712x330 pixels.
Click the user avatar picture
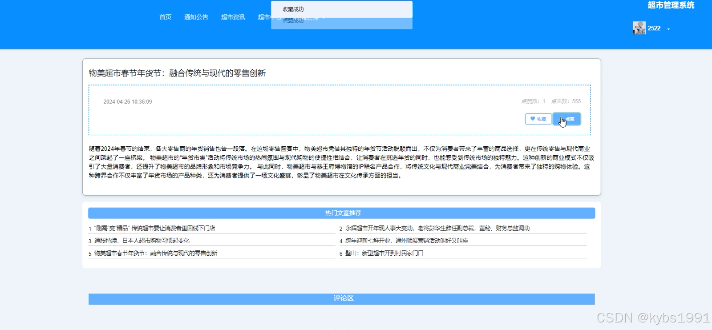tap(639, 28)
